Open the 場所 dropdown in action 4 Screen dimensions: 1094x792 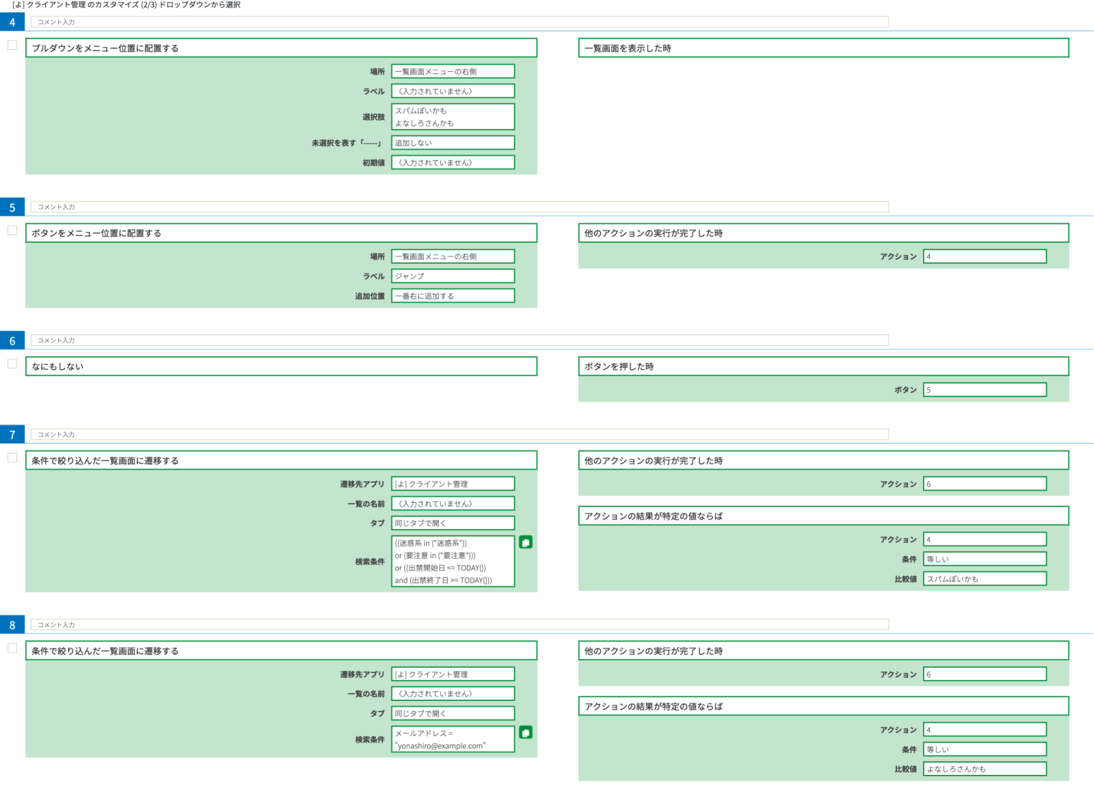453,72
